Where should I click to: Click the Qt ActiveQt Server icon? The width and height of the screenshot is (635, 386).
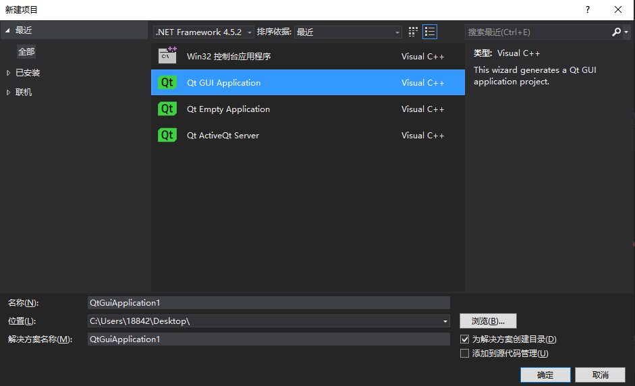click(x=167, y=135)
